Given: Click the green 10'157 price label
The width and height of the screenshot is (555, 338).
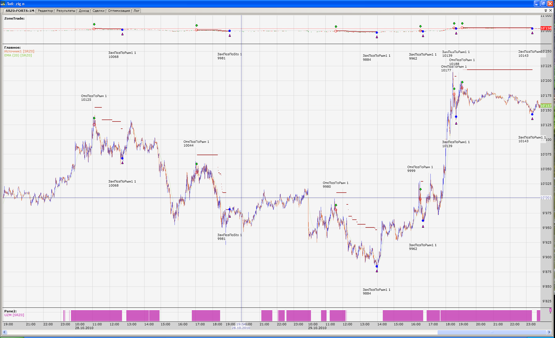Looking at the screenshot, I should point(546,106).
